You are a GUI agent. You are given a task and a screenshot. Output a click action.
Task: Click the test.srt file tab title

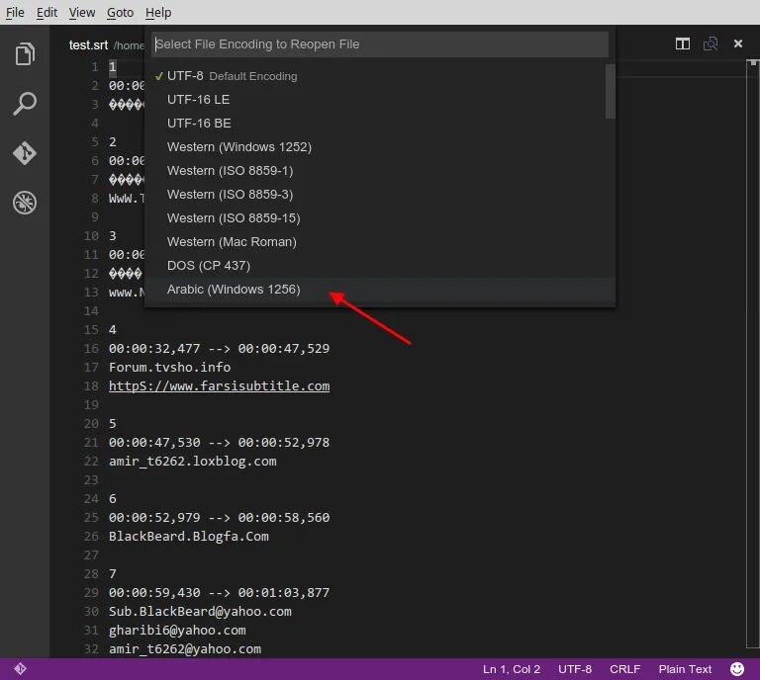[88, 45]
